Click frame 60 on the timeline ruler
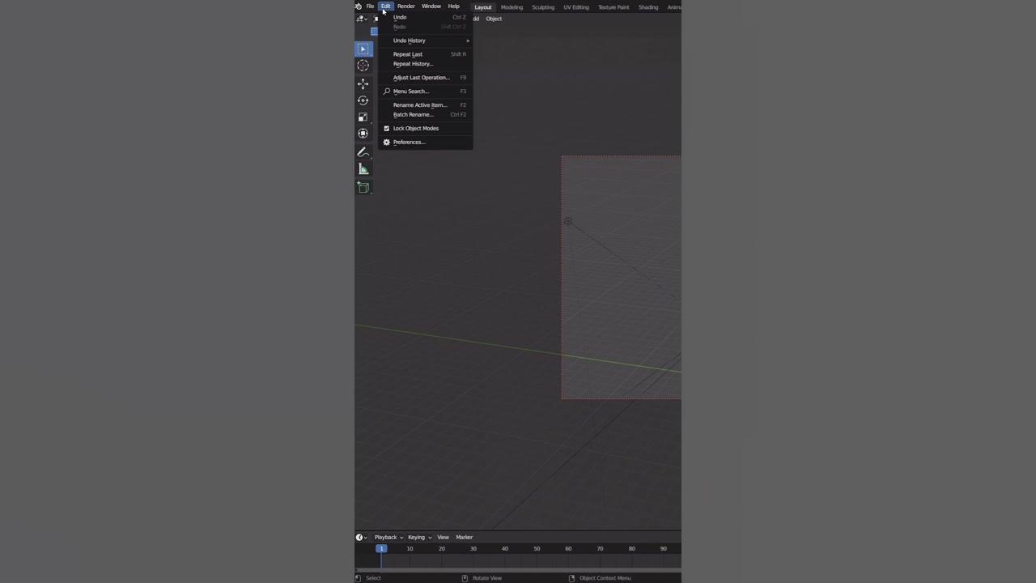Screen dimensions: 1036x583 pos(568,549)
